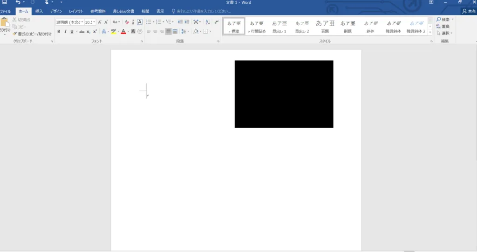Click the 共有 (Share) button

point(468,11)
